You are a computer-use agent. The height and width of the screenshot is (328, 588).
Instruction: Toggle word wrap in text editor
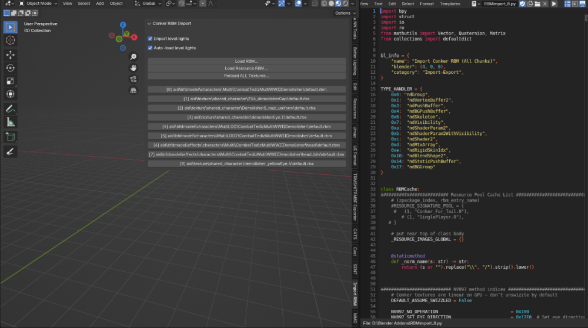pyautogui.click(x=575, y=4)
